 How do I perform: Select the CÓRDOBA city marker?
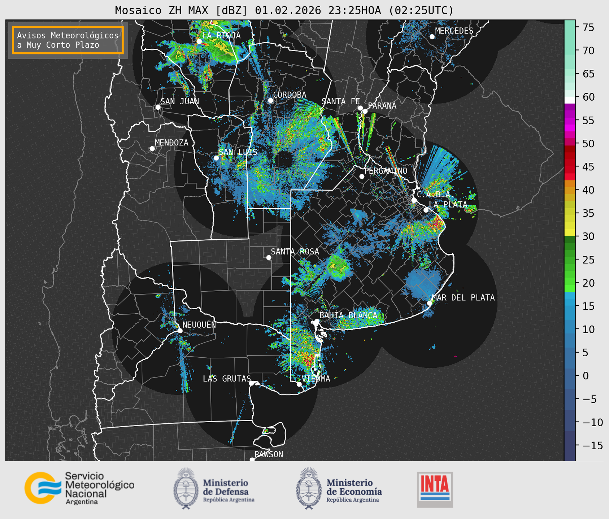(x=270, y=100)
